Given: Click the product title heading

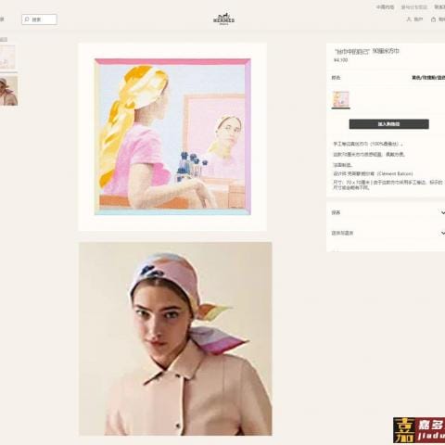Looking at the screenshot, I should (367, 51).
